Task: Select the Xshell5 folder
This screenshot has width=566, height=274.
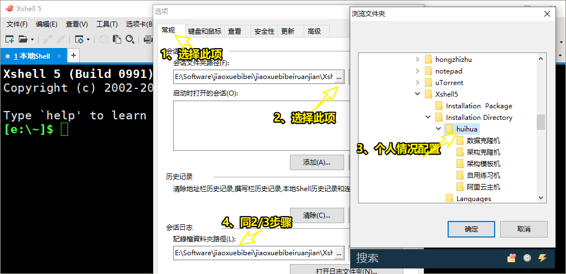Action: point(446,94)
